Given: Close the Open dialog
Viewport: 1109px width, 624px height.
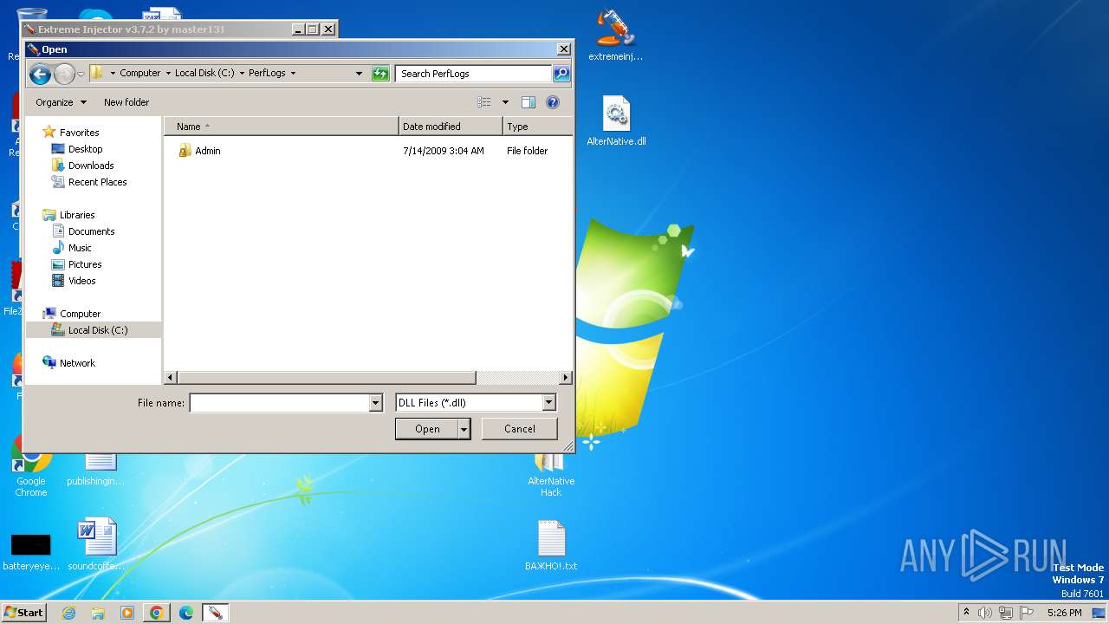Looking at the screenshot, I should coord(563,49).
